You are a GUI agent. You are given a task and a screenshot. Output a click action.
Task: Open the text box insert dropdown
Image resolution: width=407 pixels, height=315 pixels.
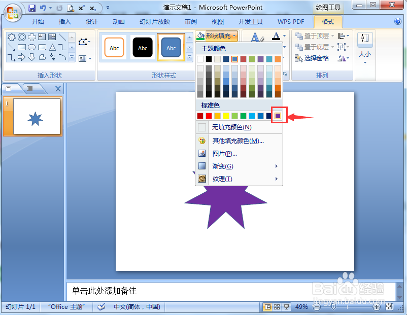(85, 58)
